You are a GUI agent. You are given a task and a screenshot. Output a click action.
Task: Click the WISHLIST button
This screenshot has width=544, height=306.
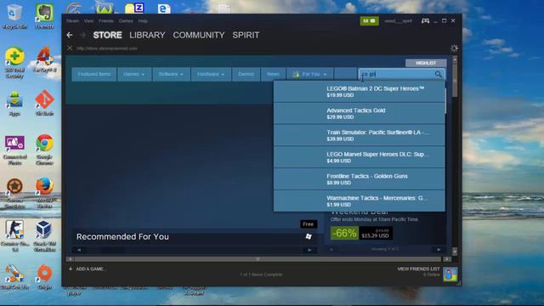pyautogui.click(x=426, y=63)
